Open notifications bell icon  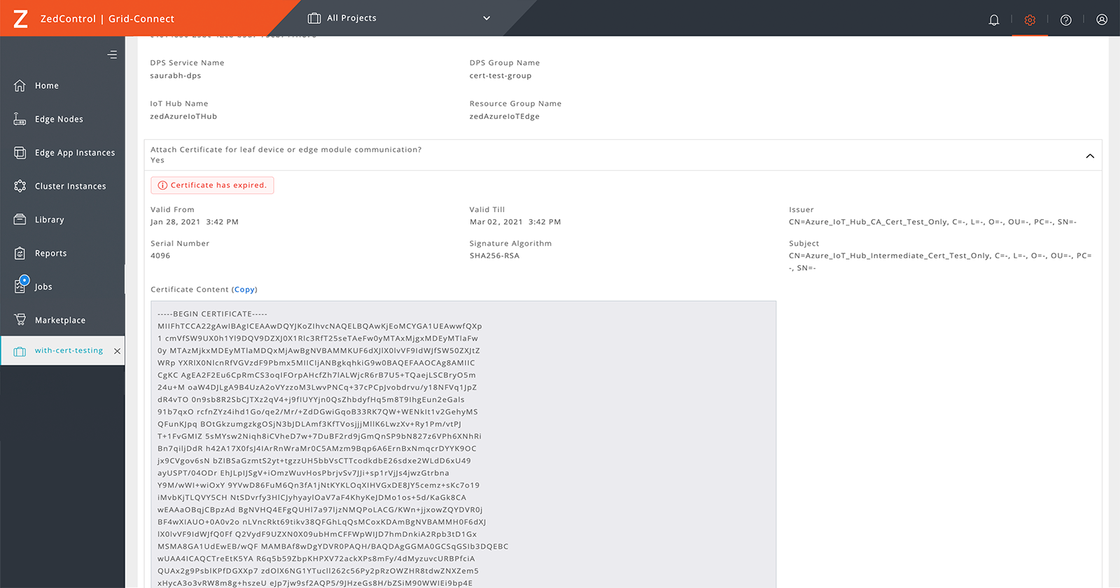pos(993,20)
